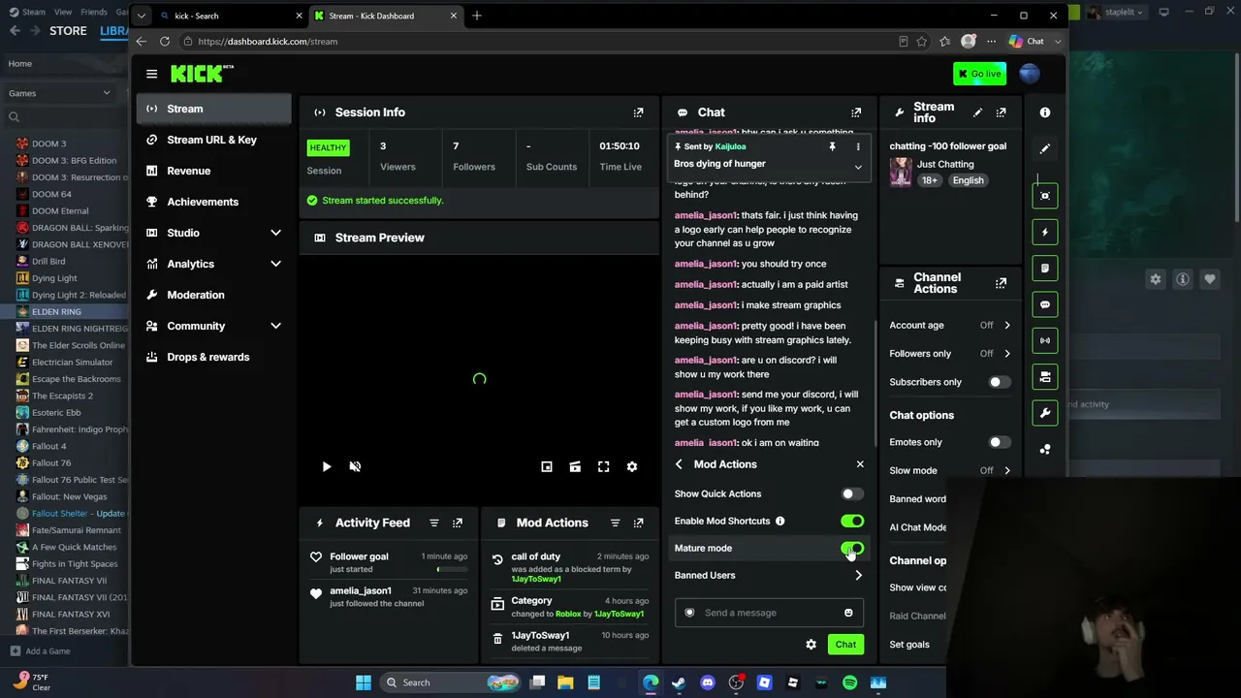Switch to the 'kick - Search' tab
1241x698 pixels.
pyautogui.click(x=231, y=16)
